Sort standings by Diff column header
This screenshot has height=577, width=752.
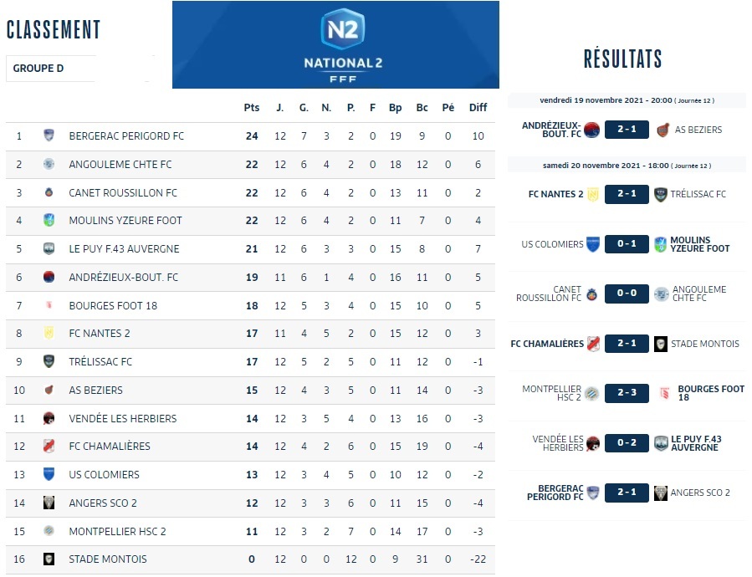[478, 108]
